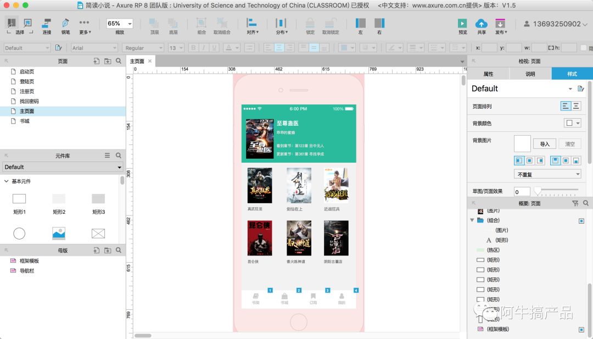
Task: Open the 背景颜色 color picker
Action: 573,123
